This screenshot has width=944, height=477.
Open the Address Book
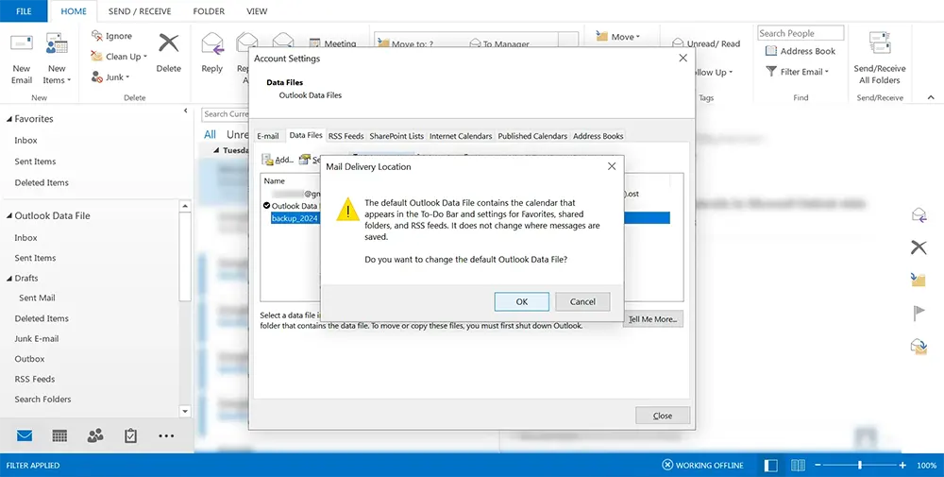coord(801,51)
